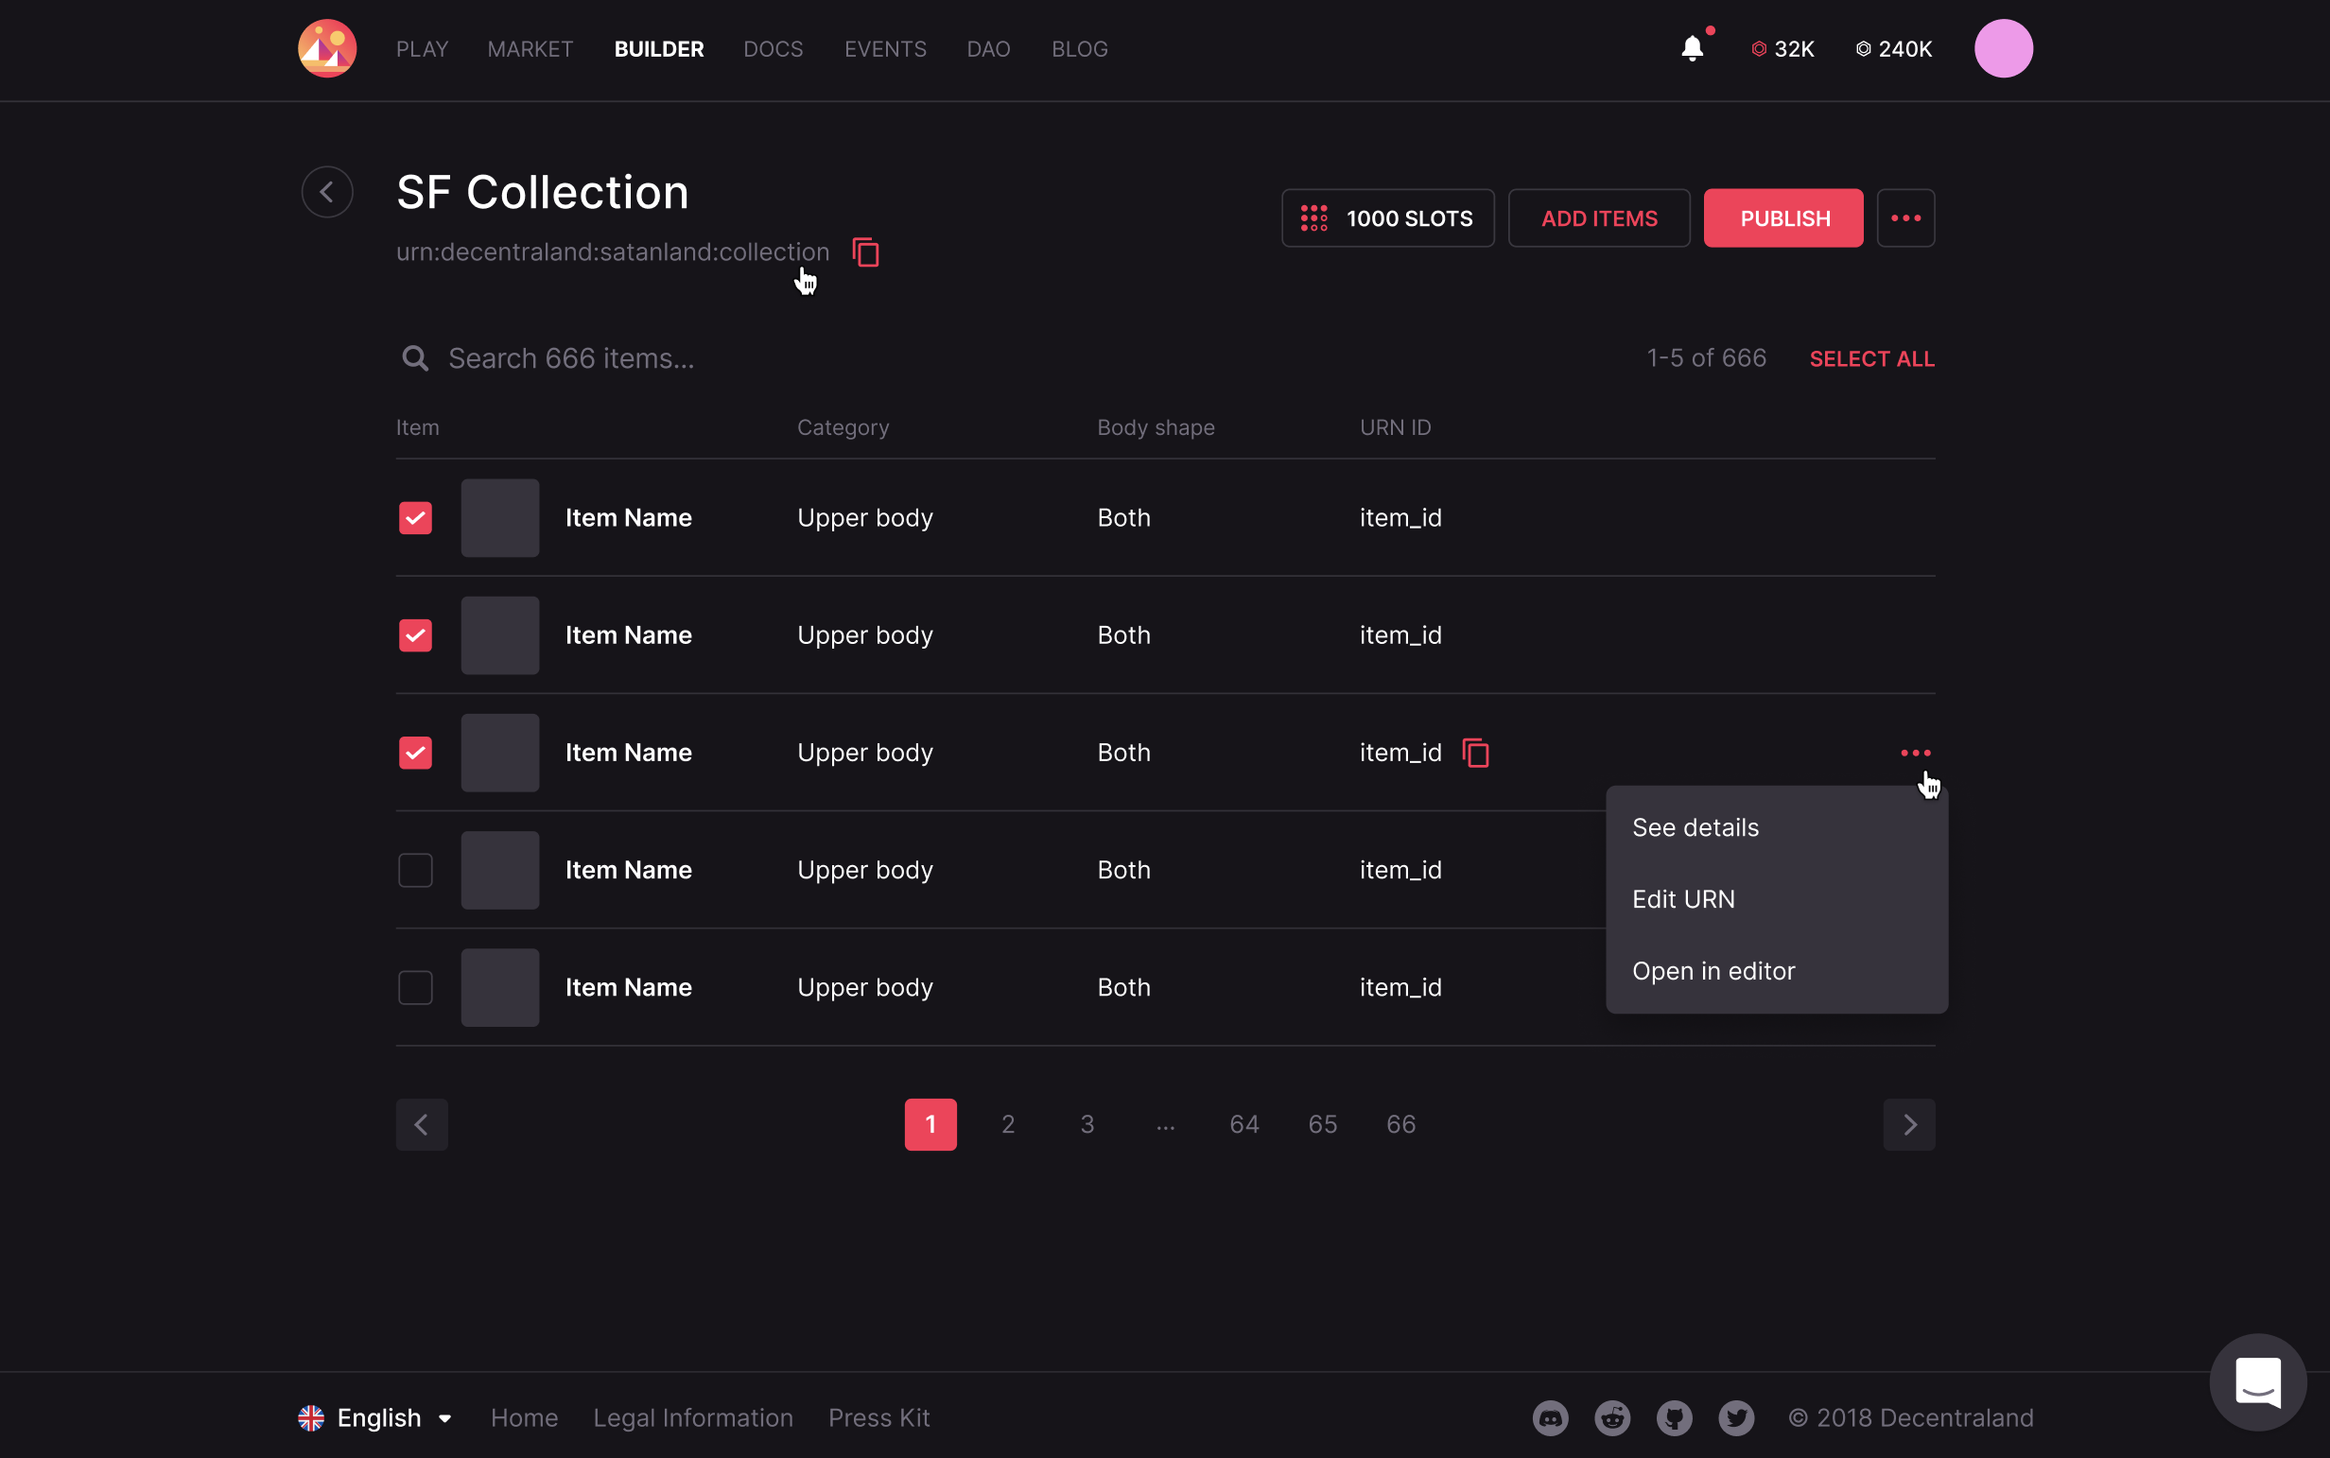Choose Edit URN from the context menu
Image resolution: width=2330 pixels, height=1458 pixels.
coord(1683,898)
